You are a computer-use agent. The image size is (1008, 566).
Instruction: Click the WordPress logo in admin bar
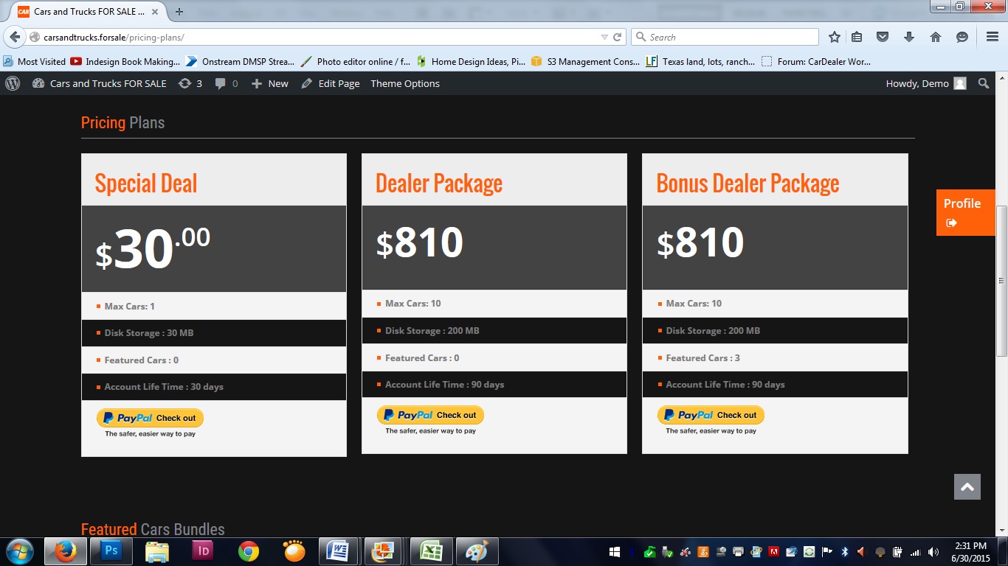click(13, 83)
